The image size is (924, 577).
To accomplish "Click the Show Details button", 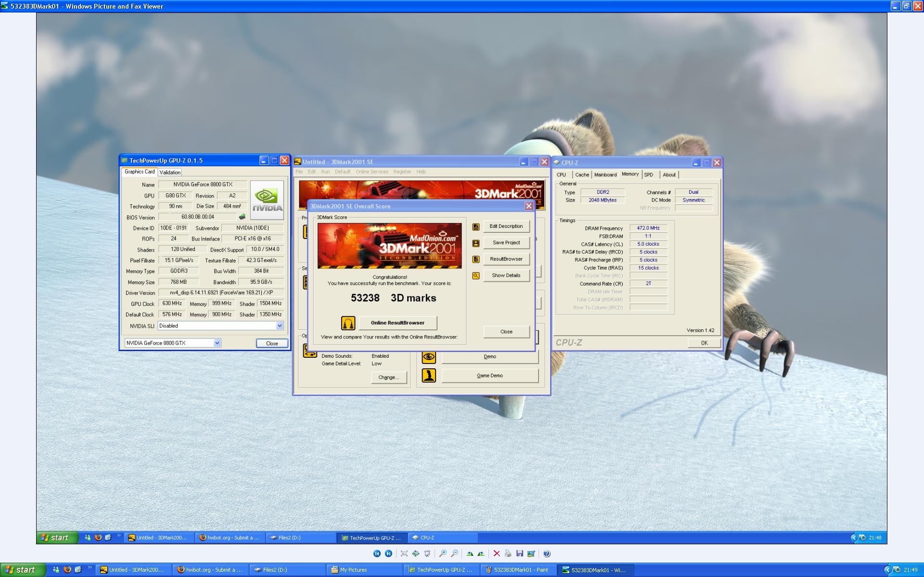I will 506,276.
